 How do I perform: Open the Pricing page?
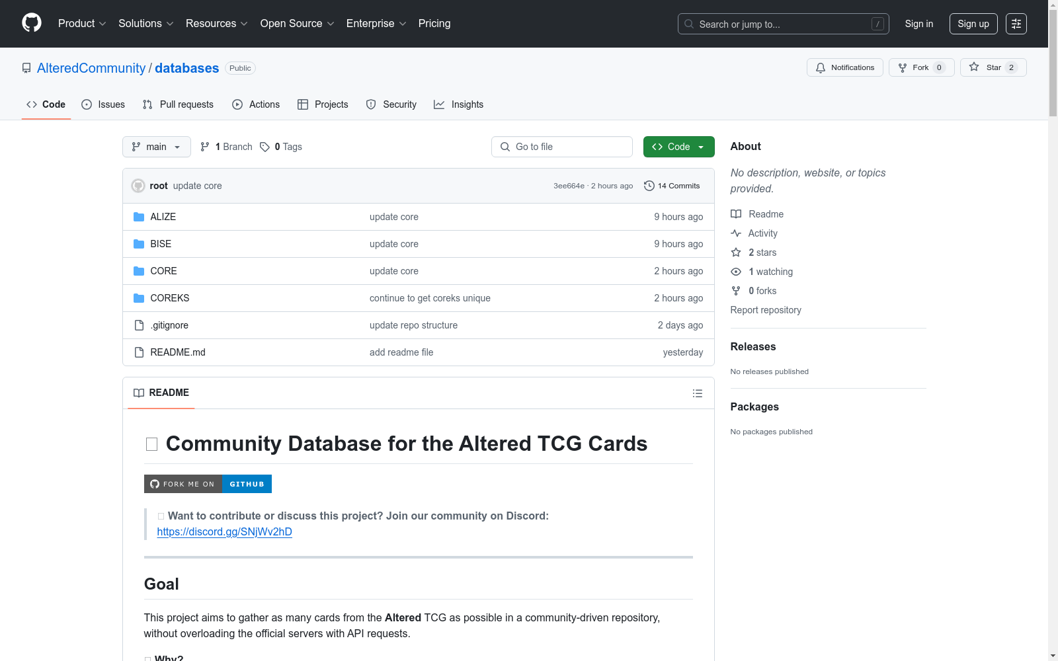[x=434, y=24]
